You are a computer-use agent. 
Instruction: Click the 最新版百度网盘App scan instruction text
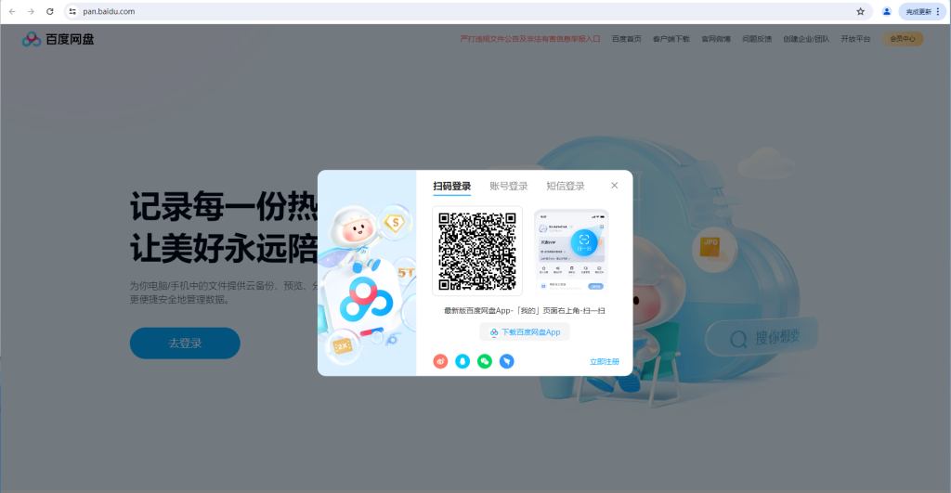(525, 310)
